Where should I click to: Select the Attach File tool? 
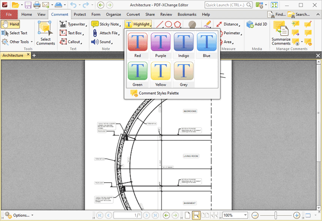(x=105, y=33)
